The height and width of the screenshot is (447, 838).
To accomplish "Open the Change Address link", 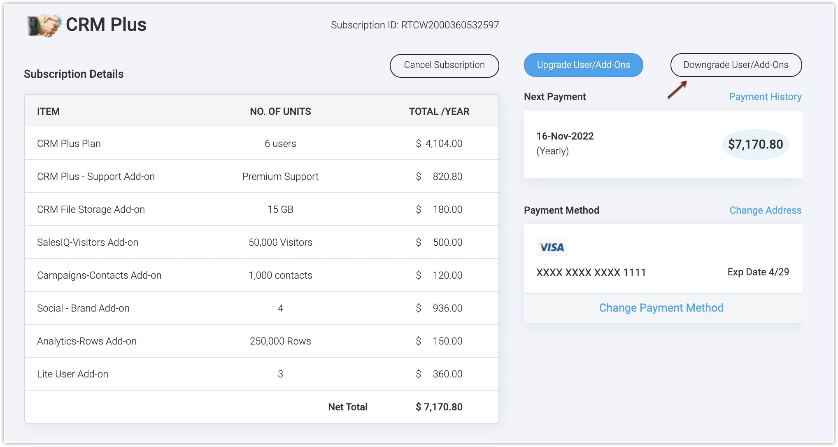I will tap(765, 210).
